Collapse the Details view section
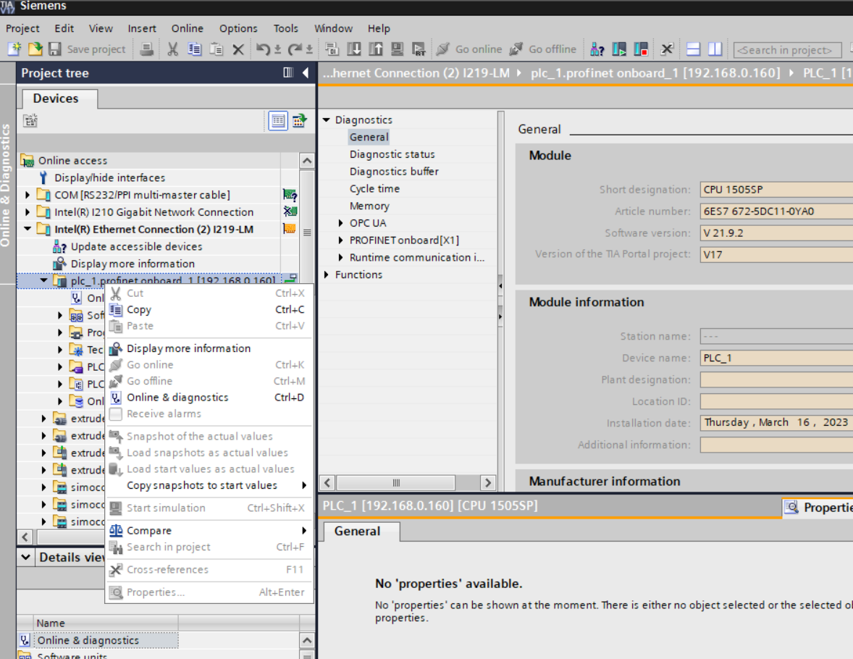Viewport: 853px width, 659px height. (26, 557)
